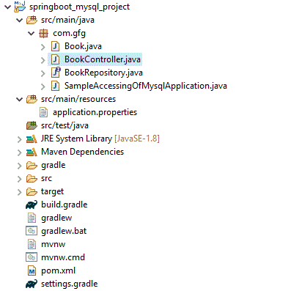Expand the target folder arrow
This screenshot has height=291, width=288.
(20, 192)
